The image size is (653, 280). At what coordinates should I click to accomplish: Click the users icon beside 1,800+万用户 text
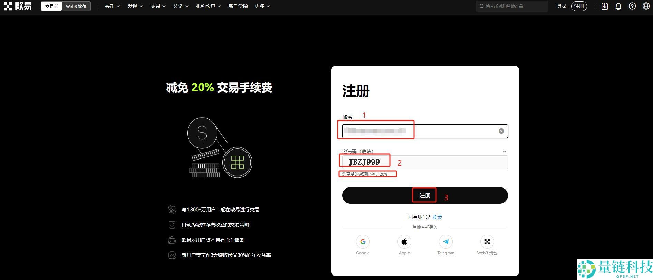172,210
